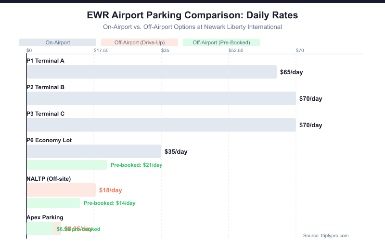Image resolution: width=385 pixels, height=241 pixels.
Task: Click the source triplypro.com text
Action: coord(326,235)
